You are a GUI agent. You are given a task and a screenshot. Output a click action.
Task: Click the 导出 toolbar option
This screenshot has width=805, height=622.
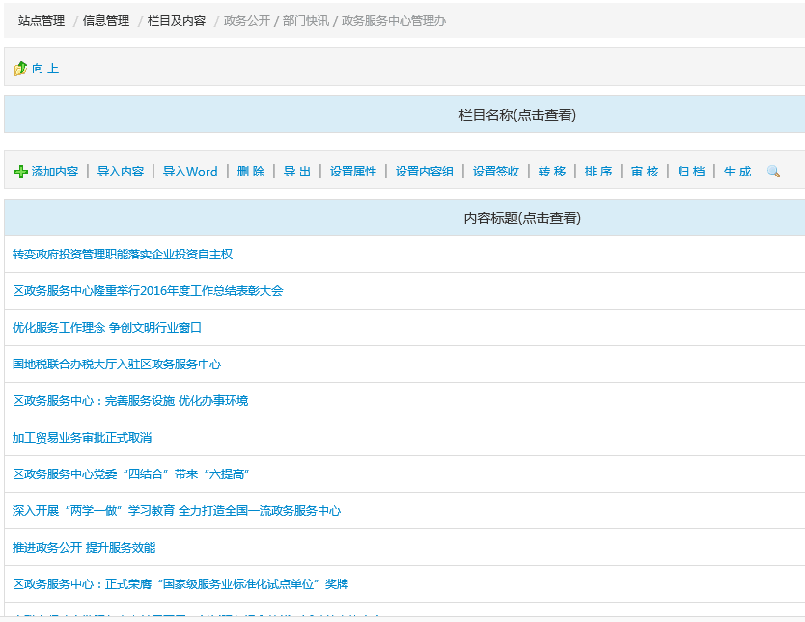pyautogui.click(x=297, y=172)
